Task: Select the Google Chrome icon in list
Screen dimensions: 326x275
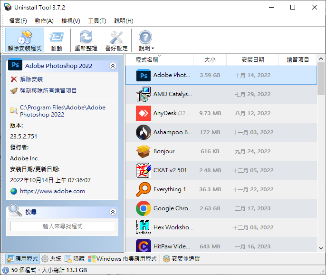Action: (144, 208)
